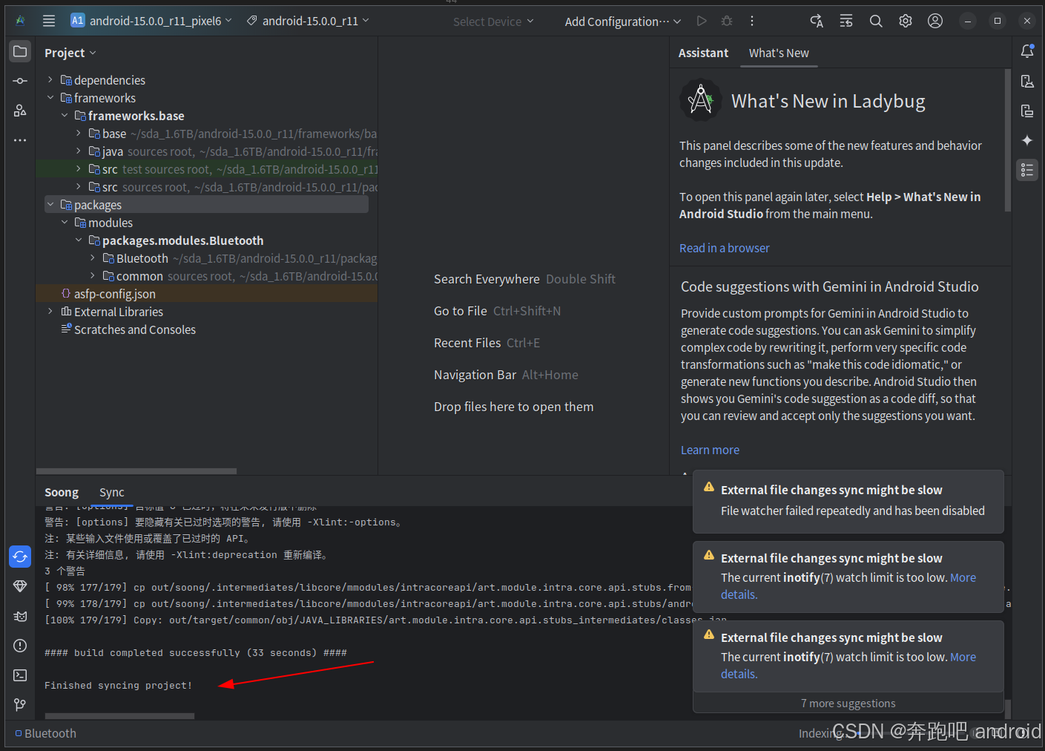1045x751 pixels.
Task: Expand the src test sources root folder
Action: point(79,169)
